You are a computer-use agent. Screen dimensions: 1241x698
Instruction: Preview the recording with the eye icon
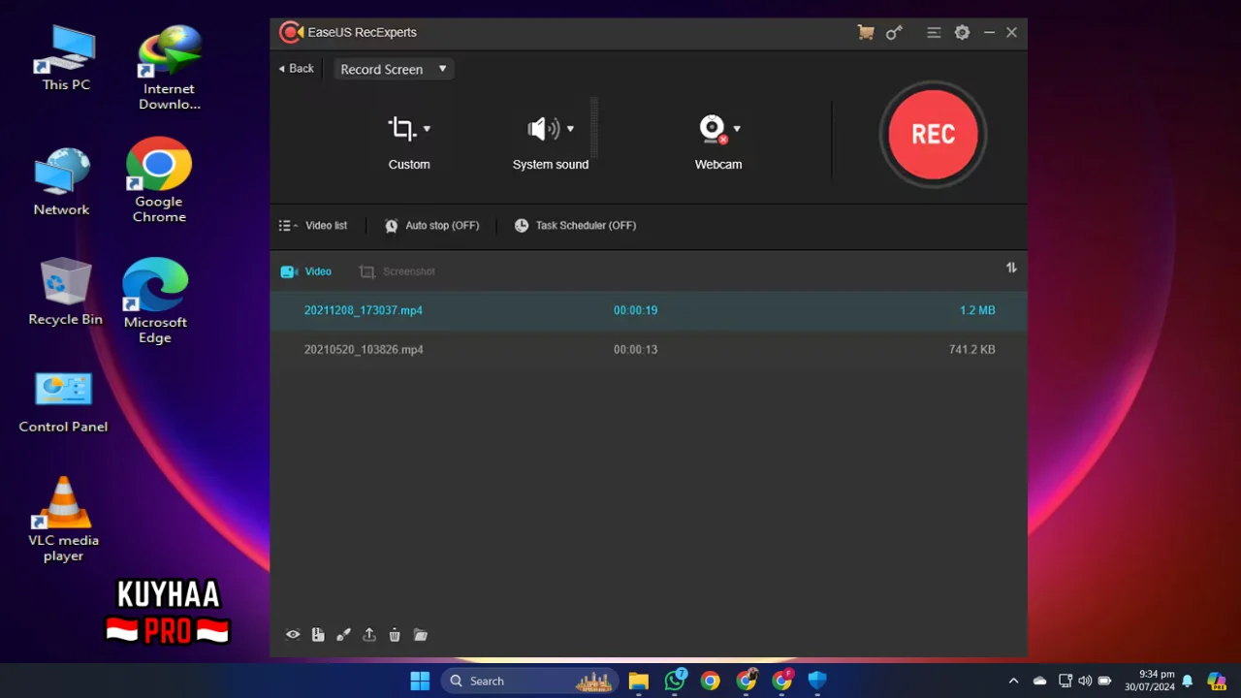[293, 635]
